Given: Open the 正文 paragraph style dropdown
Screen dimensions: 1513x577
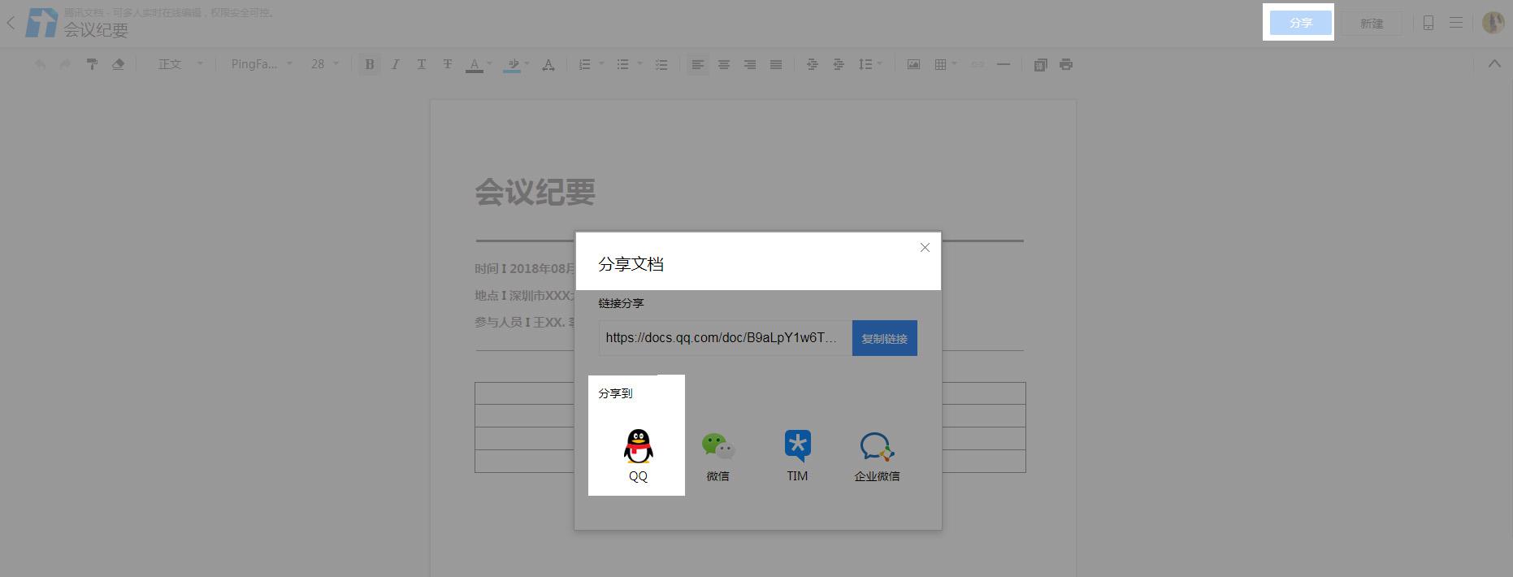Looking at the screenshot, I should (180, 64).
